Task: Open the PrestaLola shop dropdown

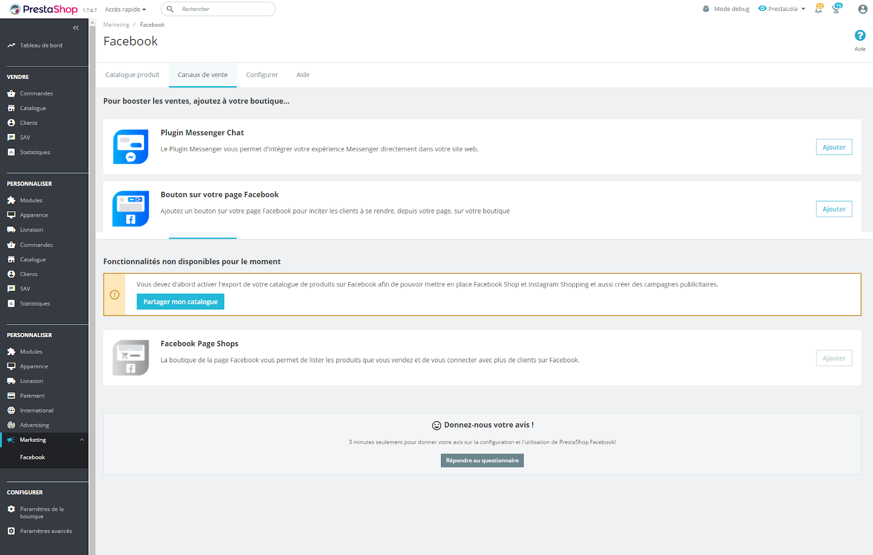Action: pos(782,9)
